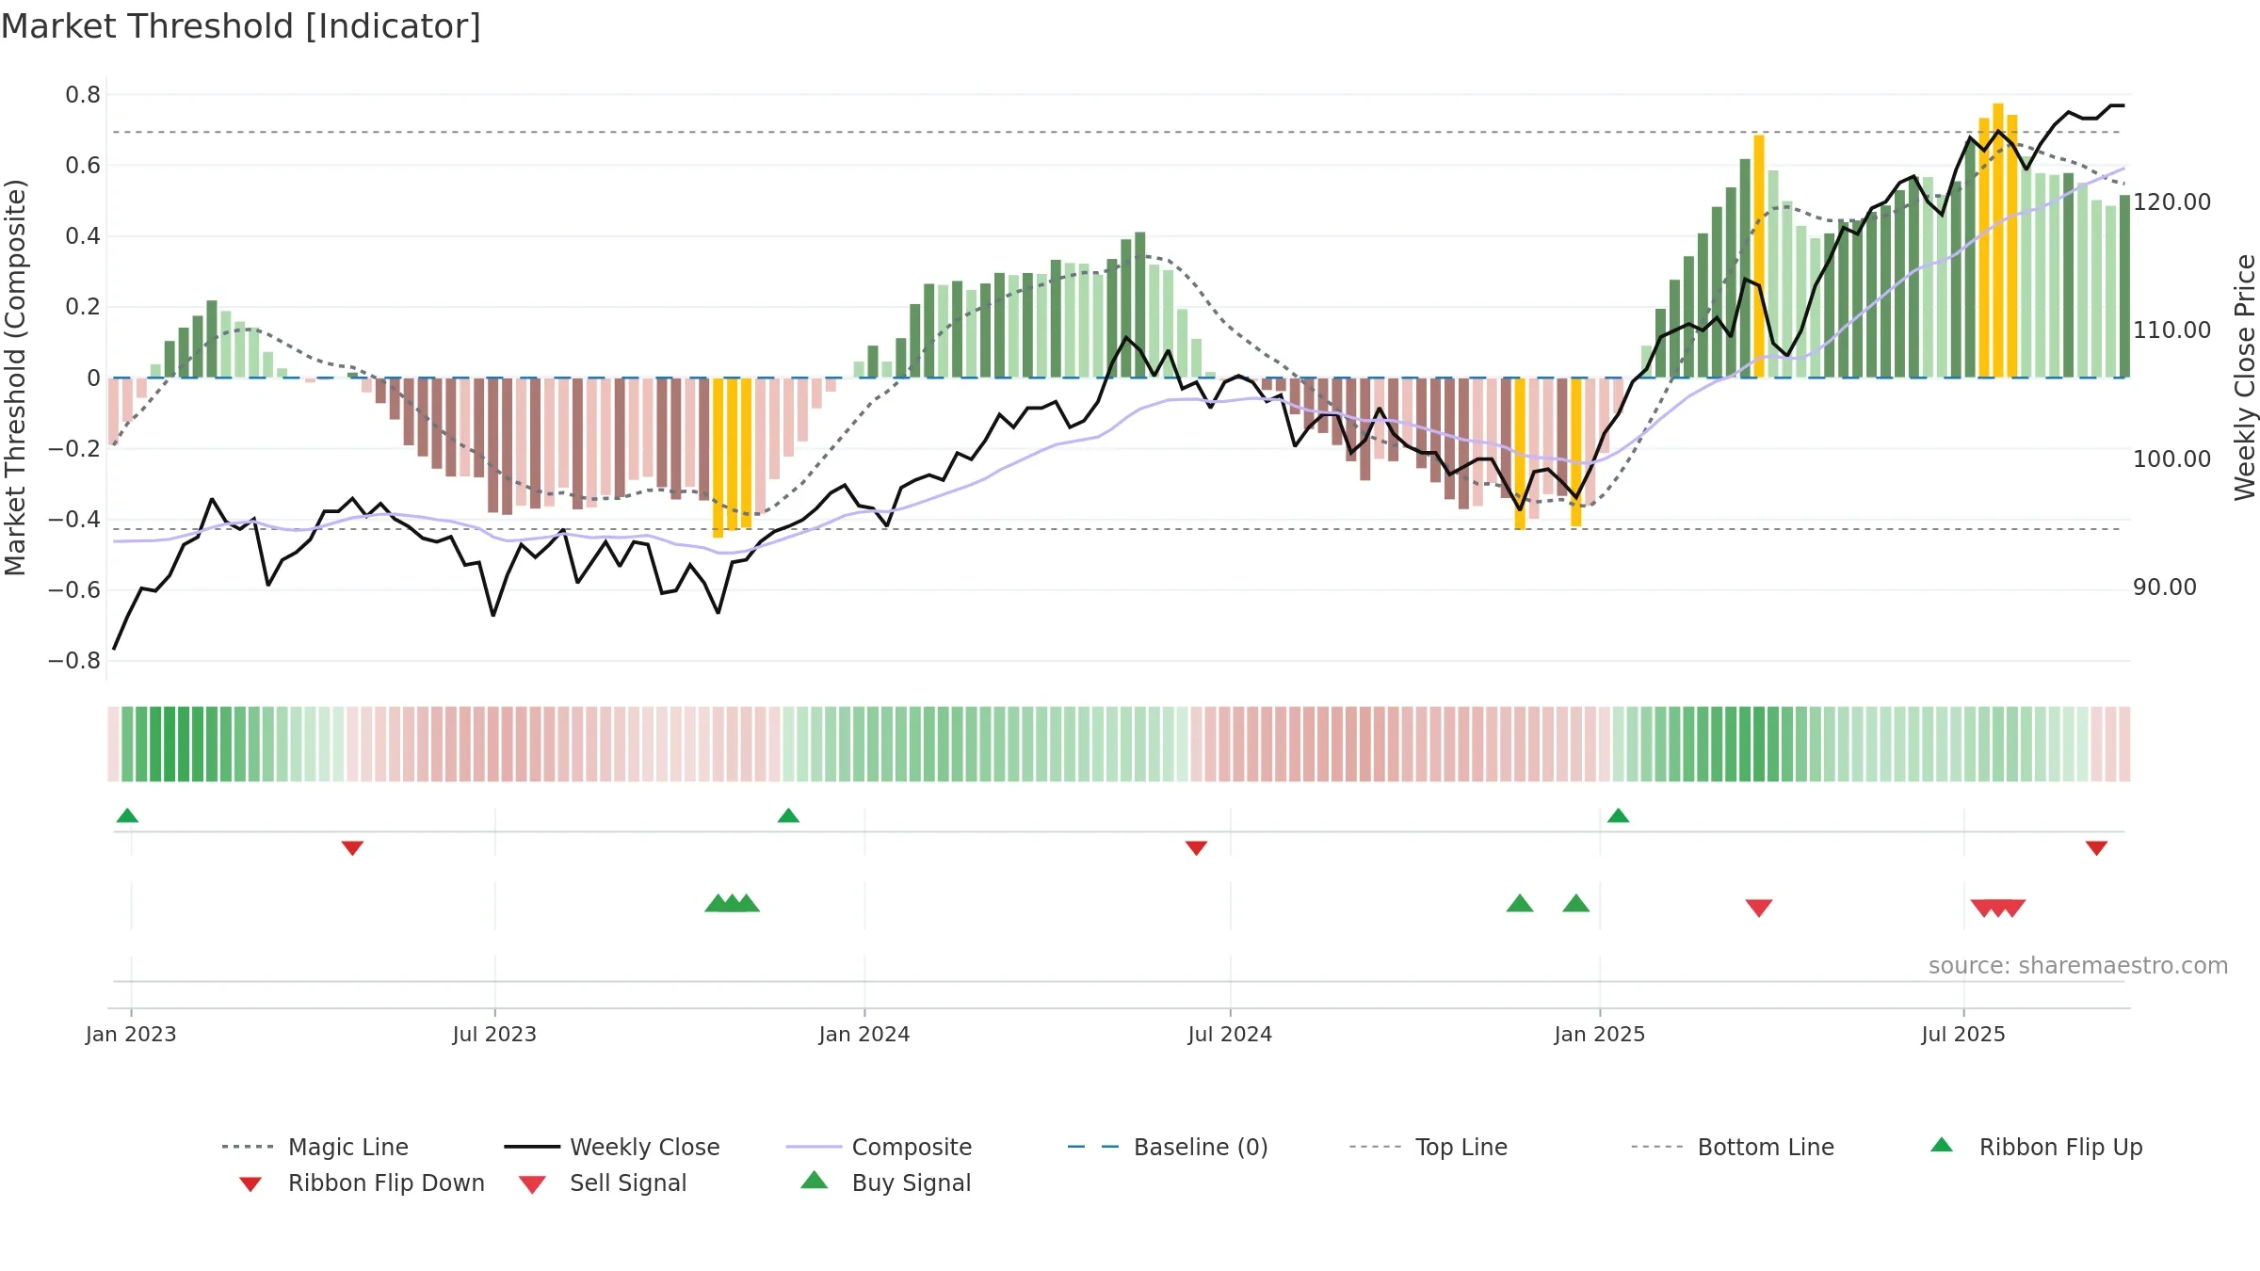Click the yellow bar peaking near 0.68 in Mar 2025
The image size is (2260, 1271).
(x=1759, y=256)
